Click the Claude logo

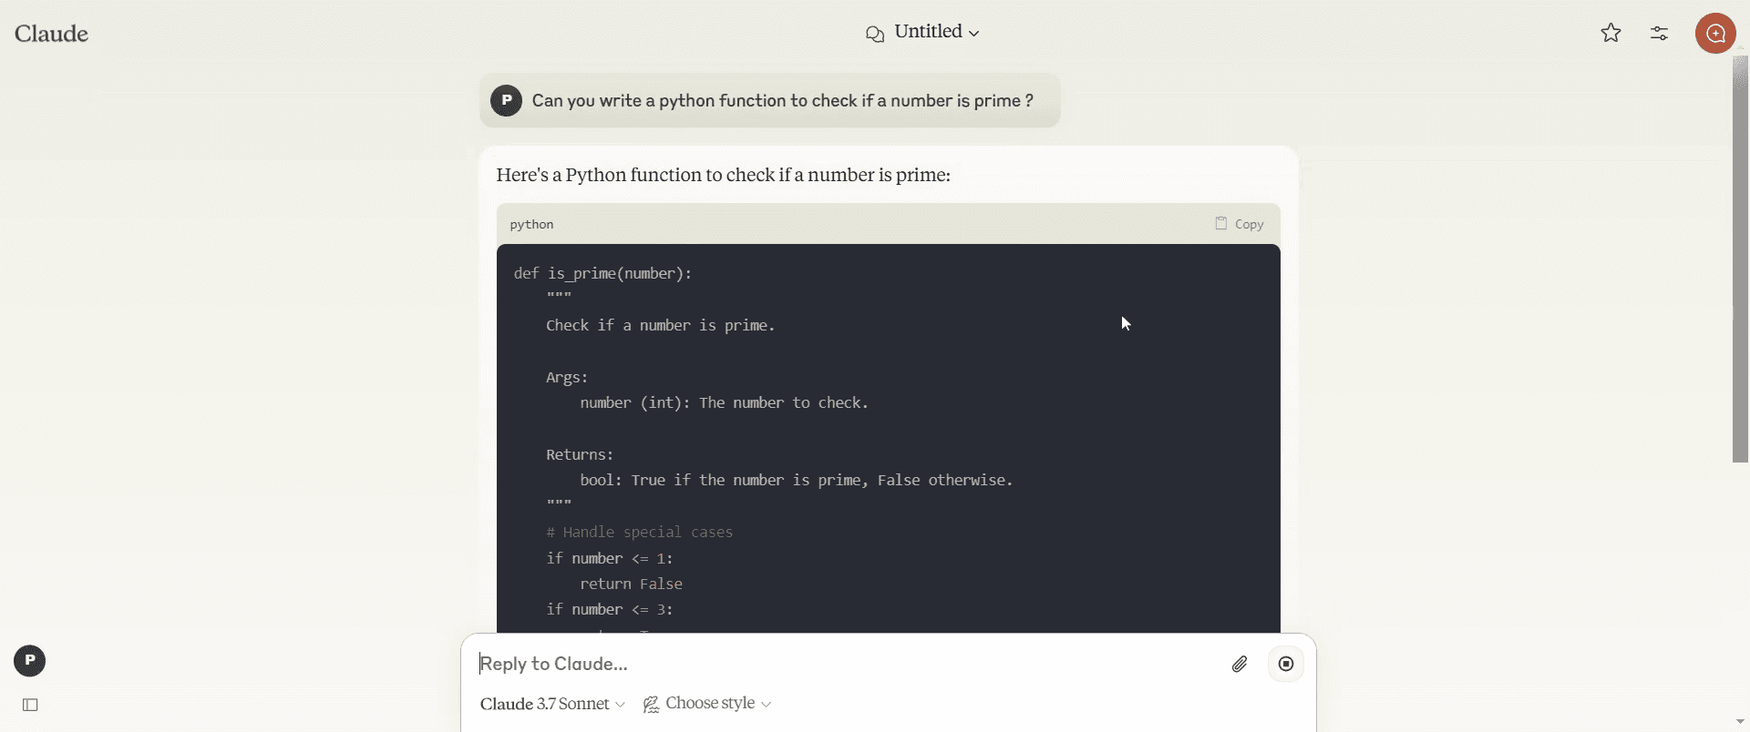pos(51,34)
